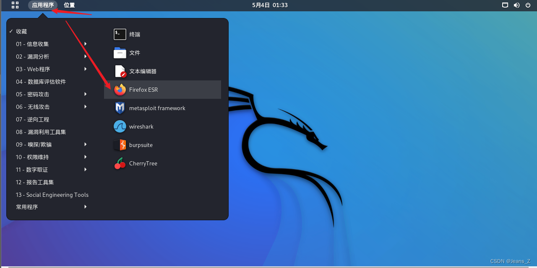Viewport: 537px width, 268px height.
Task: Expand the arrow beside 11 - 数字取证
Action: tap(86, 170)
